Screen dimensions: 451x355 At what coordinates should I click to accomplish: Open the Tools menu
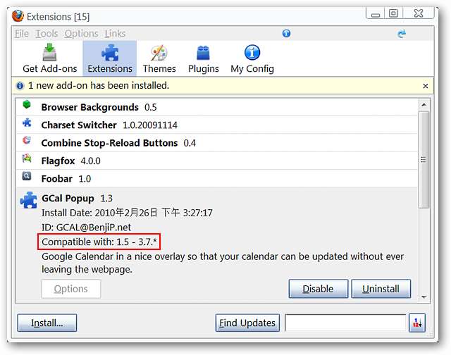(47, 34)
